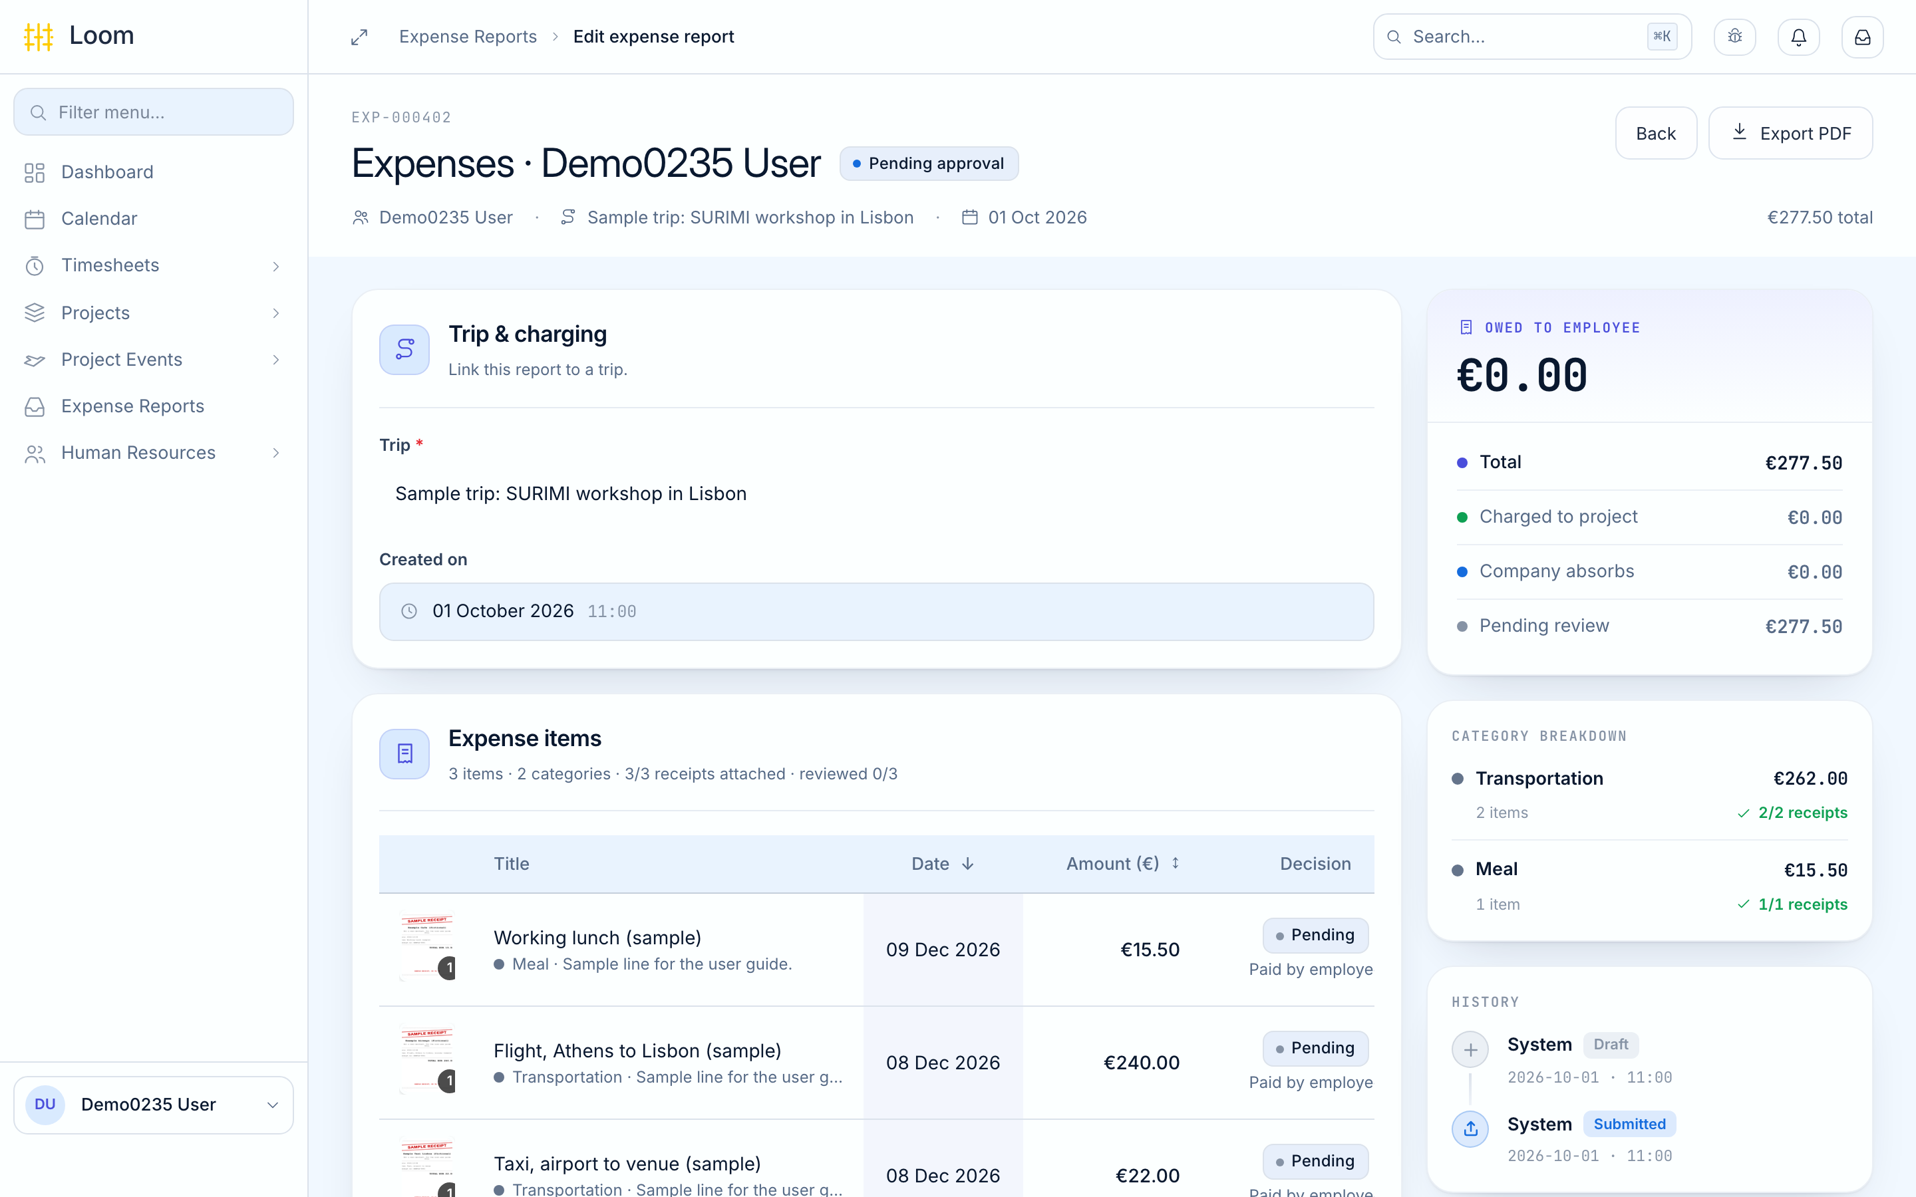
Task: Sort table by Date column
Action: click(942, 864)
